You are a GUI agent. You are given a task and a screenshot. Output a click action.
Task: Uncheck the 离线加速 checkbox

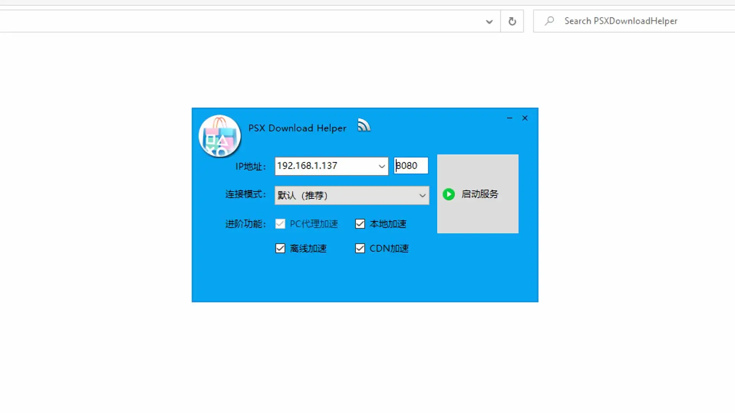(280, 249)
